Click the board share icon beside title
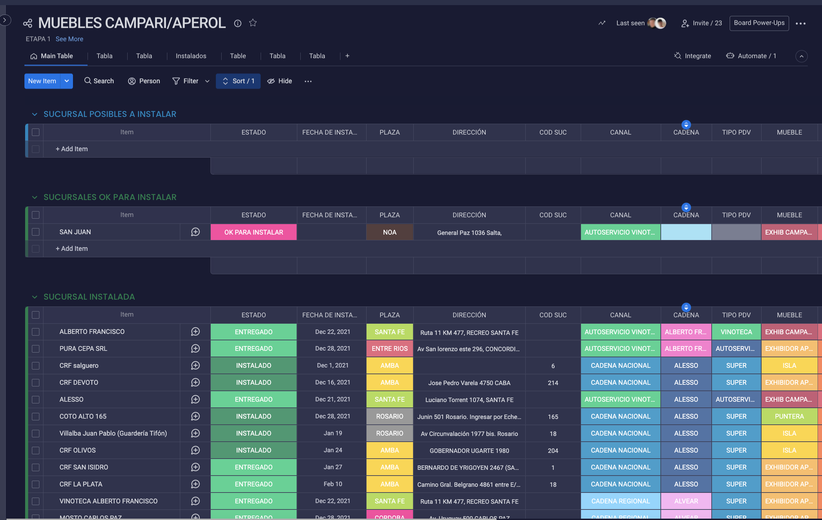The image size is (822, 520). [27, 23]
